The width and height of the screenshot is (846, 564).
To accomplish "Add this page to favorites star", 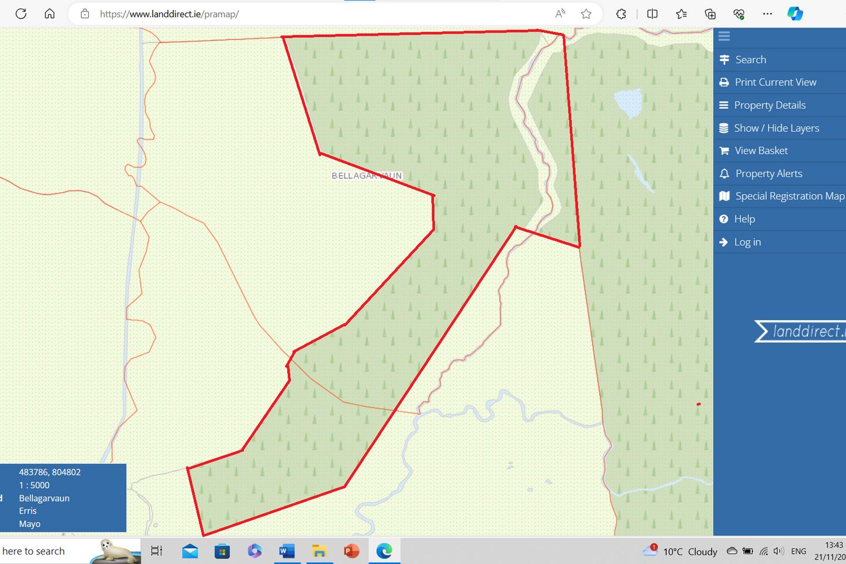I will pyautogui.click(x=586, y=14).
